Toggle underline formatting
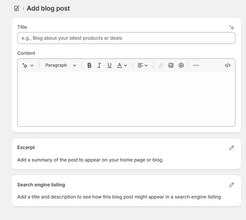This screenshot has width=246, height=220. pos(109,65)
